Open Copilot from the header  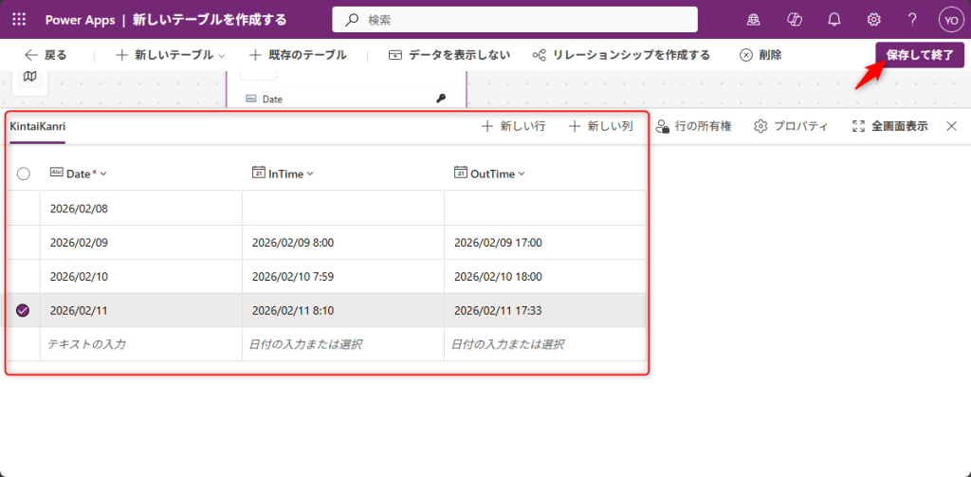[795, 19]
